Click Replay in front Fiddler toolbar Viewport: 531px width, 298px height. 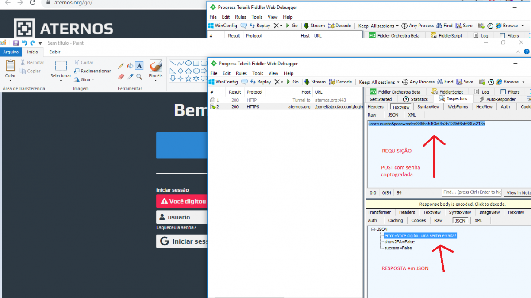(x=261, y=82)
